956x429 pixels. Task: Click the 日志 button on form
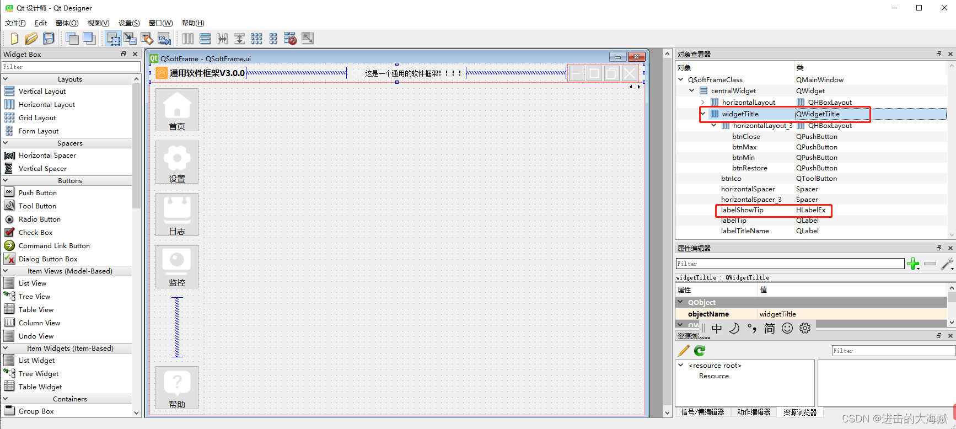click(x=177, y=214)
